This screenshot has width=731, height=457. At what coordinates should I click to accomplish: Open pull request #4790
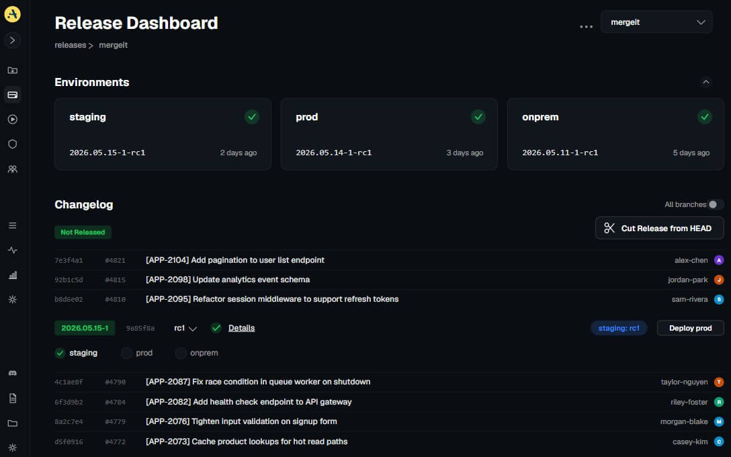[115, 382]
